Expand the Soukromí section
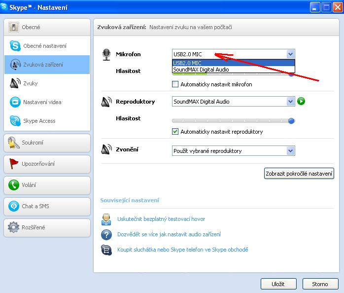 click(x=47, y=143)
